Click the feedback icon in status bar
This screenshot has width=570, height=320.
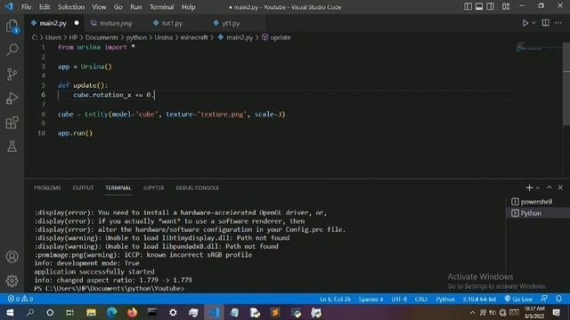click(544, 299)
